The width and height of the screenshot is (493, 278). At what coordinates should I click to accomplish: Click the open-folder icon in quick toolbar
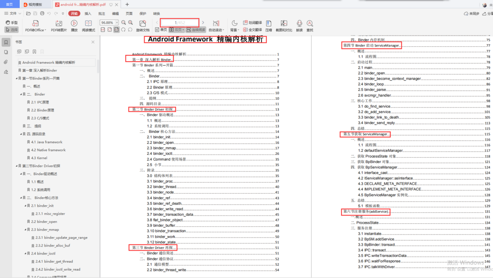[28, 13]
